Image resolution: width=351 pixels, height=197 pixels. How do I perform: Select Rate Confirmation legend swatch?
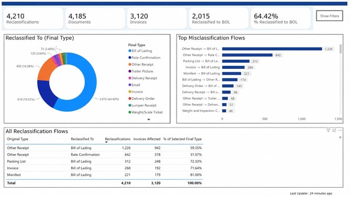click(129, 57)
